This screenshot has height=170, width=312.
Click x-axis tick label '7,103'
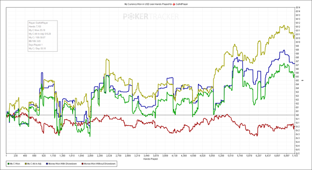coord(295,156)
